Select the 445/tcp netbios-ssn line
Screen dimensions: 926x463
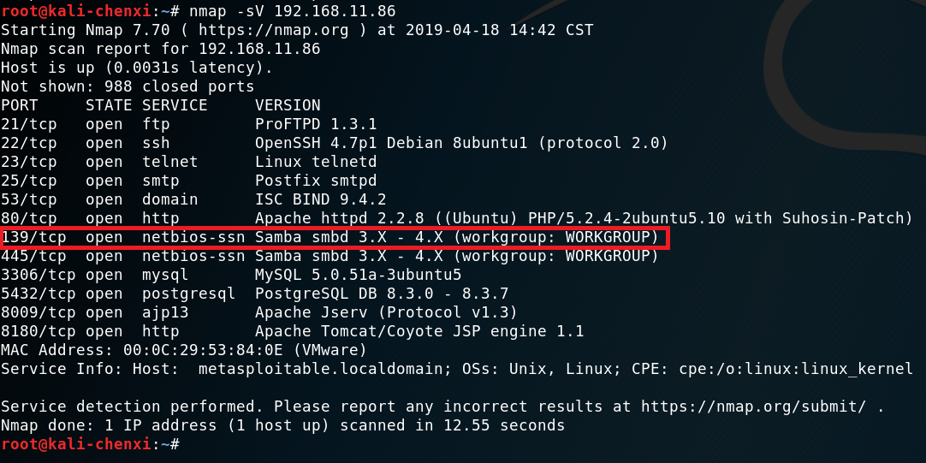pyautogui.click(x=329, y=256)
